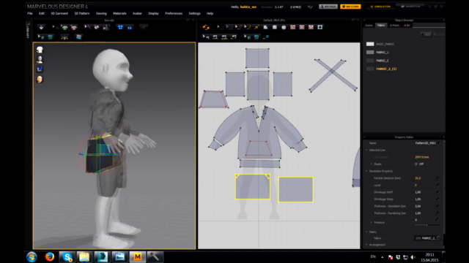The width and height of the screenshot is (469, 263).
Task: Select the green-line Segment Sewing tool in 2D toolbar
Action: click(215, 37)
